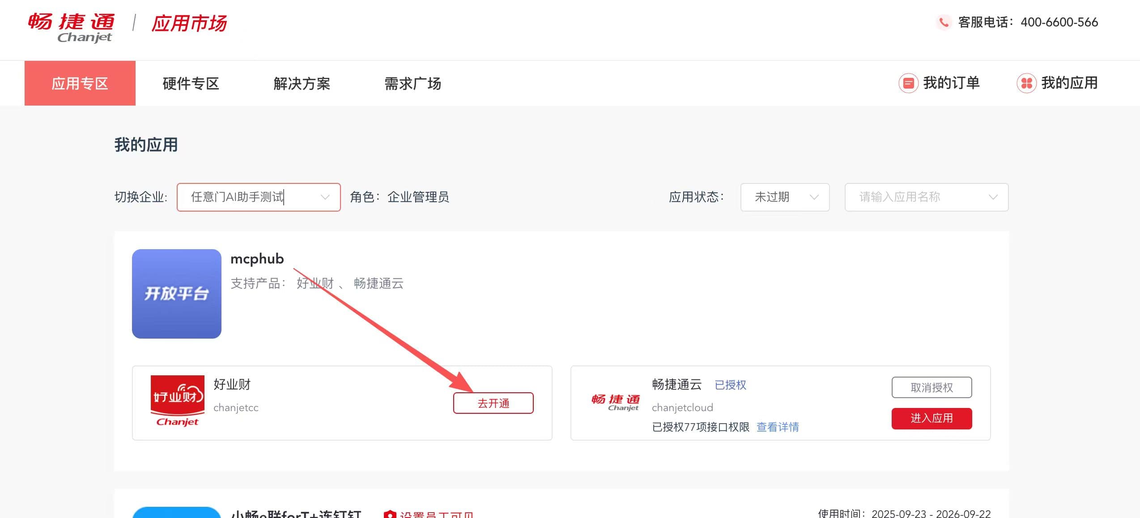This screenshot has width=1140, height=518.
Task: Click the 我的订单 order icon
Action: 908,83
